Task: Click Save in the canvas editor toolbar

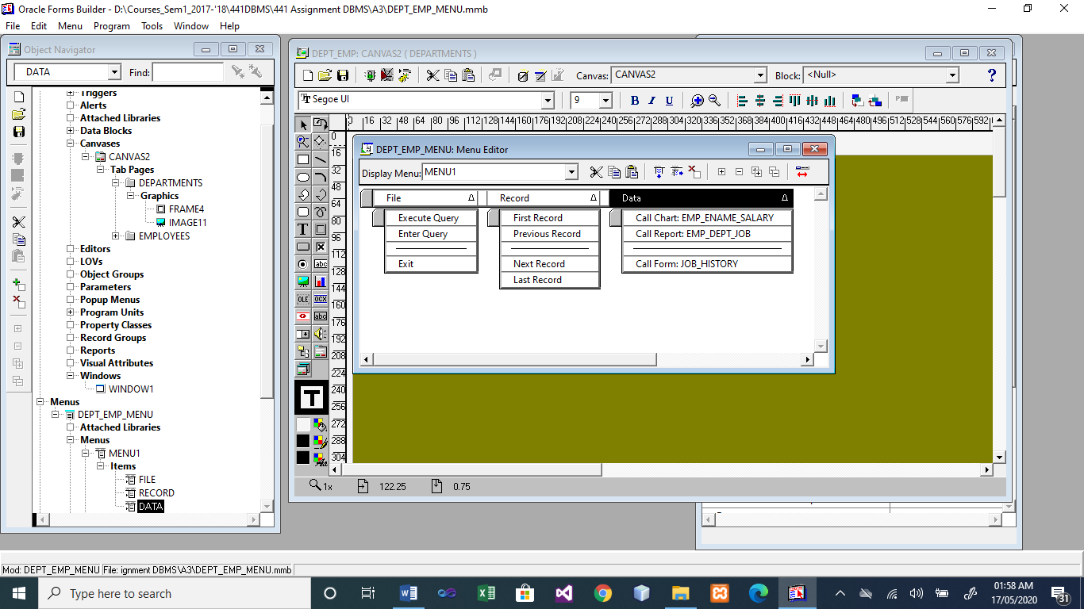Action: [x=343, y=75]
